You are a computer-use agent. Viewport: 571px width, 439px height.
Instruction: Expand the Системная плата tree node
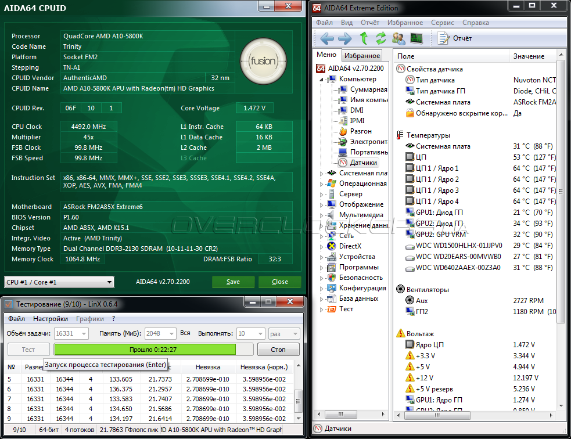[321, 174]
